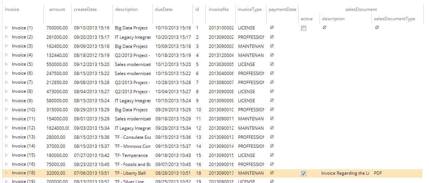The height and width of the screenshot is (183, 429).
Task: Click amount cell 1624000.00 for Invoice (12)
Action: (x=58, y=128)
